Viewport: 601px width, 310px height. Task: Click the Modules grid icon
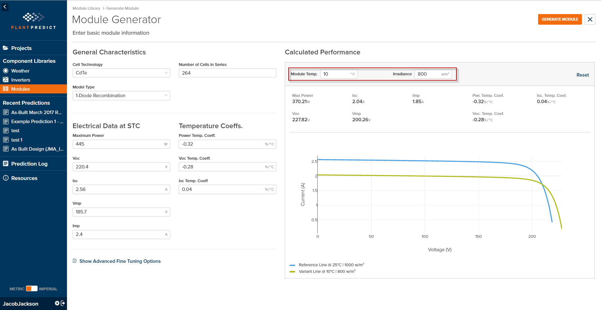tap(6, 89)
